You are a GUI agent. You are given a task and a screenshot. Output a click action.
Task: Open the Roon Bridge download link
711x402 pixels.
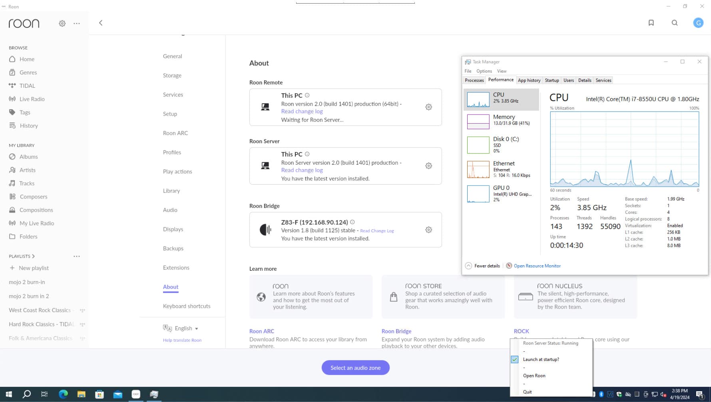(x=396, y=331)
